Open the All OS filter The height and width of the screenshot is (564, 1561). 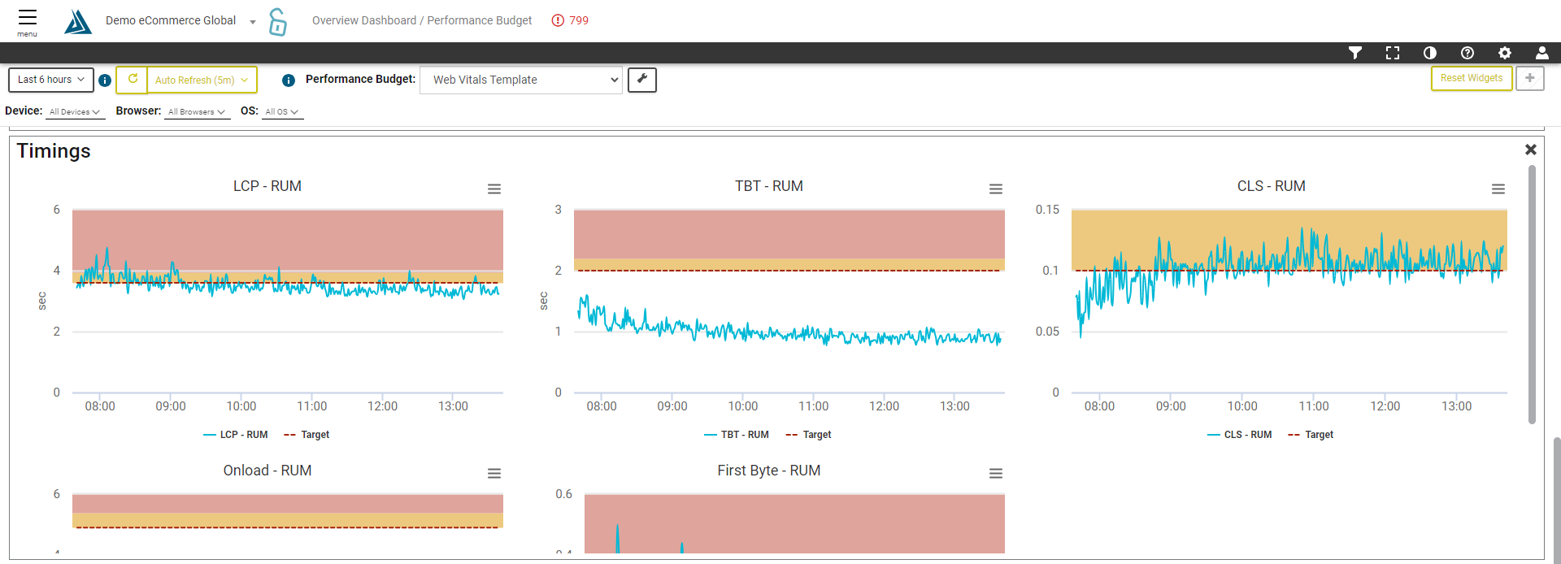pos(282,112)
